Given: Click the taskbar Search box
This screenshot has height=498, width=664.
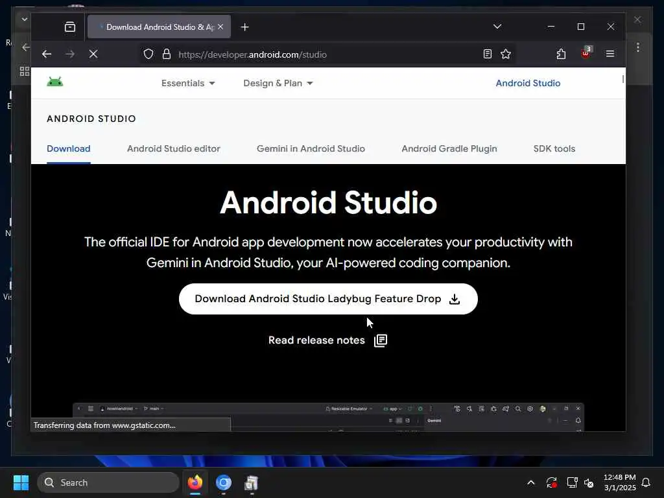Looking at the screenshot, I should point(108,482).
